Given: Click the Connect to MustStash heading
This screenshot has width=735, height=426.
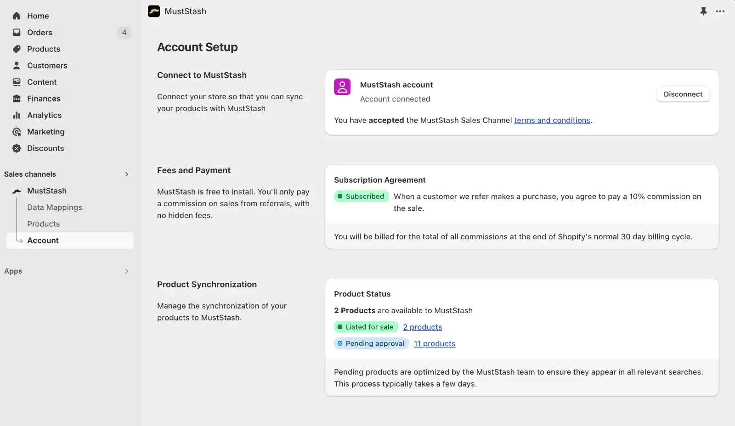Looking at the screenshot, I should coord(202,75).
